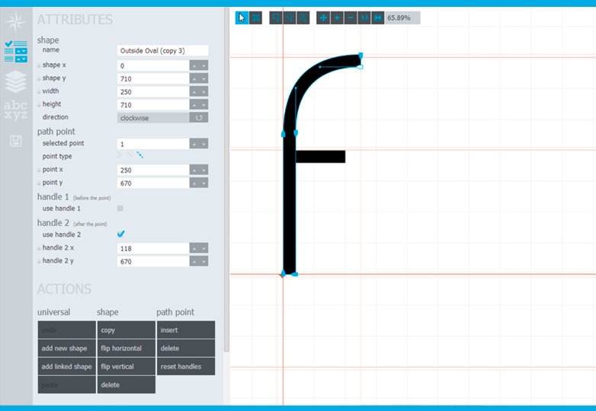Image resolution: width=596 pixels, height=411 pixels.
Task: Click the handle 2 y value field
Action: pos(153,261)
